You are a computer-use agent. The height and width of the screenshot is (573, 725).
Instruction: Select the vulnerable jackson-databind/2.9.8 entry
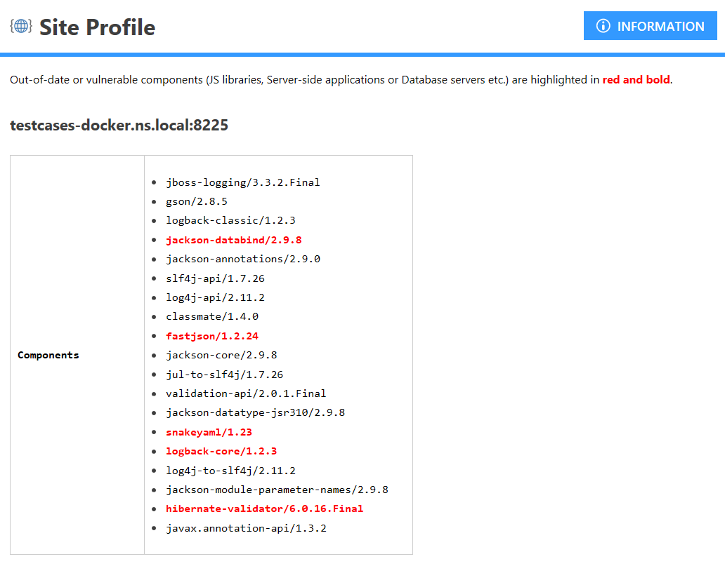click(233, 239)
